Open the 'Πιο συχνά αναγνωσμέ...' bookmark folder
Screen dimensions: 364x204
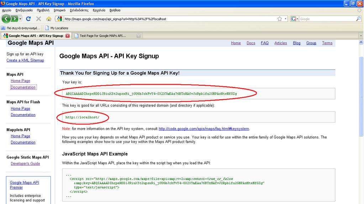coord(20,28)
